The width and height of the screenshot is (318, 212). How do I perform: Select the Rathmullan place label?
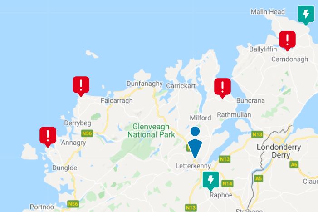234,114
